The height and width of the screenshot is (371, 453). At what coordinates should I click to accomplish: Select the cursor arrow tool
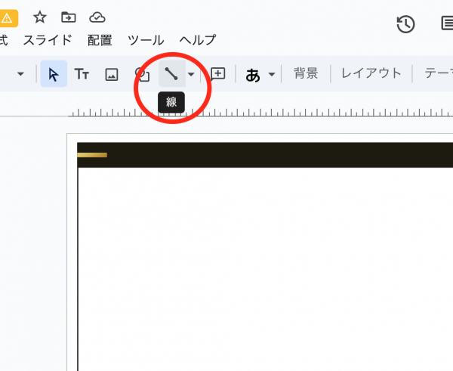[x=53, y=74]
